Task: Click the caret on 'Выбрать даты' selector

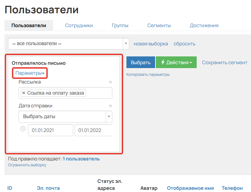Action: point(109,116)
